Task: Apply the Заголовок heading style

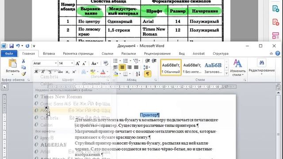Action: 213,68
